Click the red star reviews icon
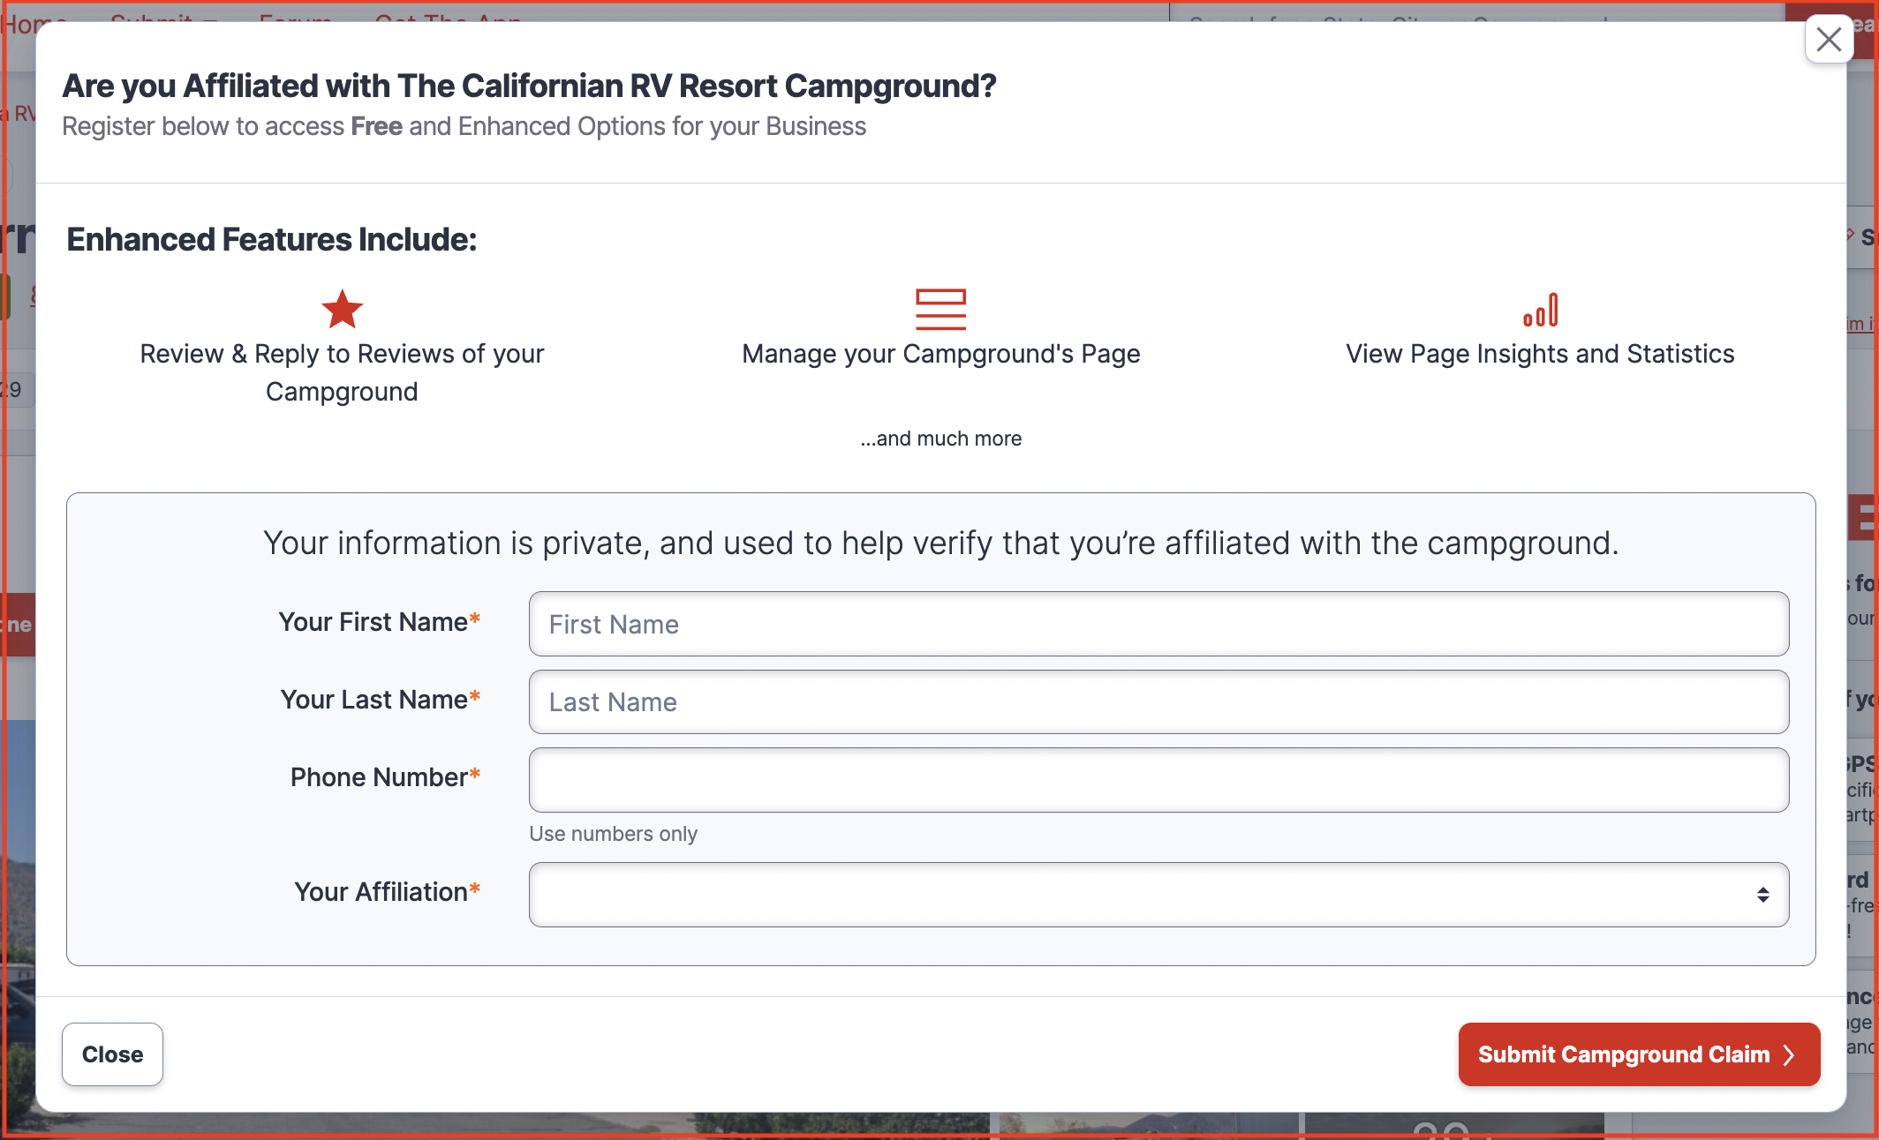1879x1140 pixels. tap(342, 310)
